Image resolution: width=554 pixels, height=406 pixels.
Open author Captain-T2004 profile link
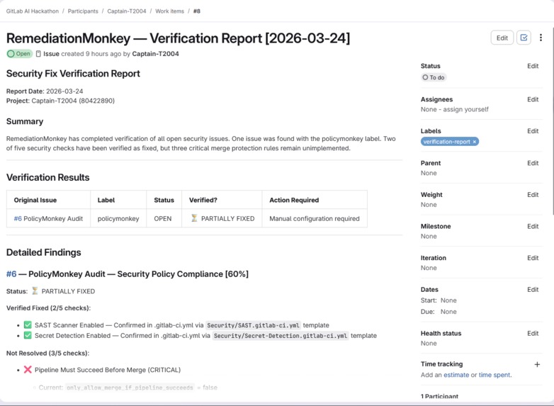point(155,54)
